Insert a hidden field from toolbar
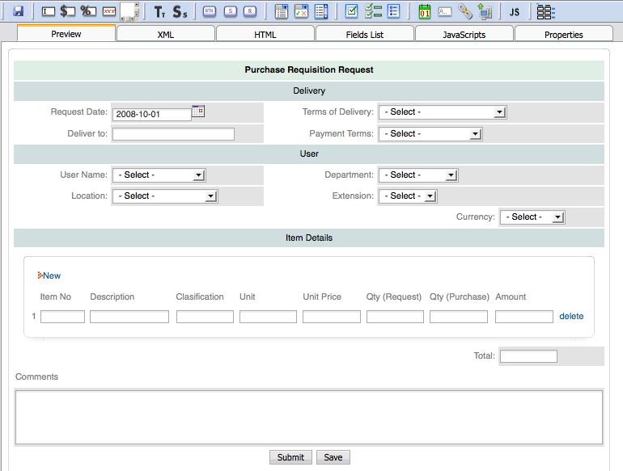Viewport: 623px width, 471px height. tap(445, 12)
